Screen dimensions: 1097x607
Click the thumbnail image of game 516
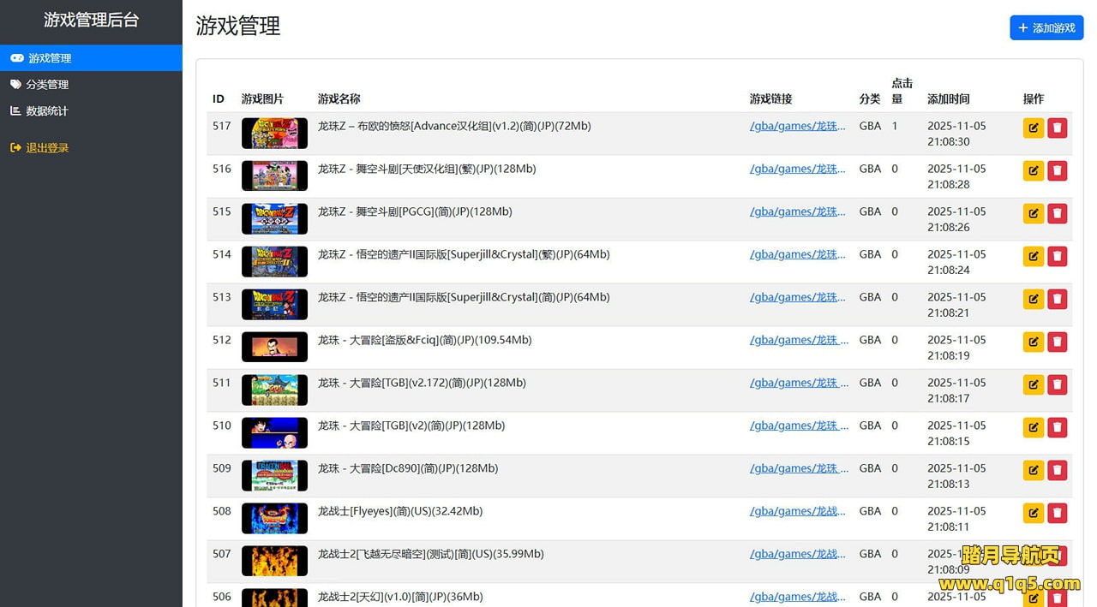click(274, 176)
